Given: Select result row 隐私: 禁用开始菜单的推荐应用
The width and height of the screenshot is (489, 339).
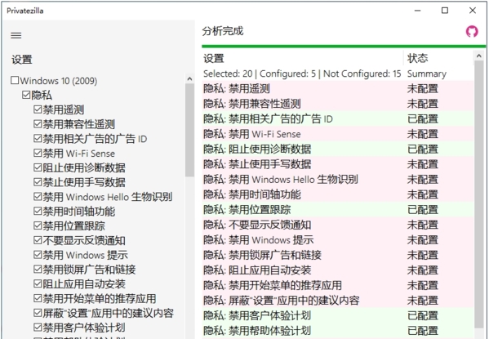Looking at the screenshot, I should tap(338, 285).
